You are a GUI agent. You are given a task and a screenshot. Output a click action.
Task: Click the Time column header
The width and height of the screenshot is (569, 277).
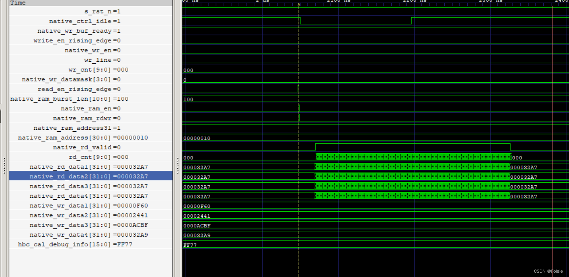(18, 3)
